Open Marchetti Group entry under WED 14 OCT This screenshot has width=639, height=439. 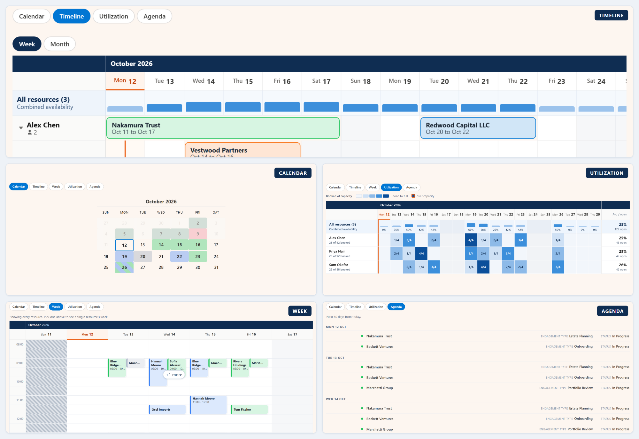tap(478, 429)
